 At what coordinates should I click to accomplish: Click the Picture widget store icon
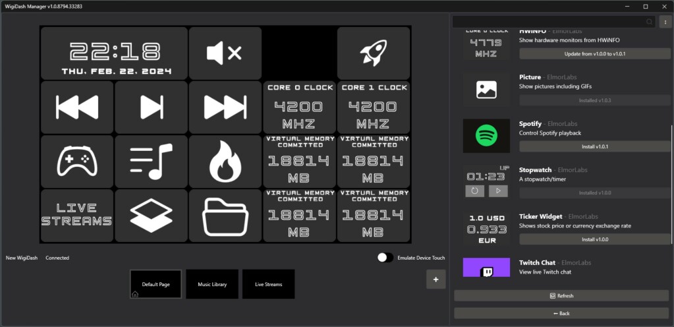487,90
